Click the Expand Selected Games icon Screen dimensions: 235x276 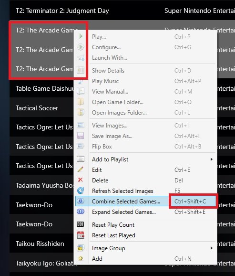point(81,212)
